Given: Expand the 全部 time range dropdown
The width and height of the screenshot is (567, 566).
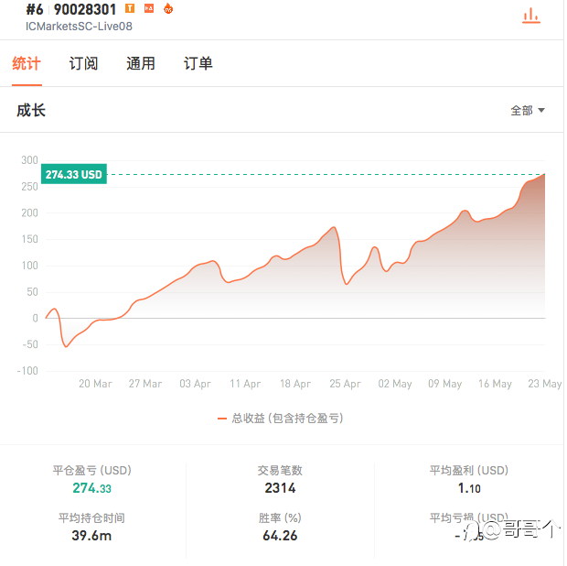Looking at the screenshot, I should point(528,110).
